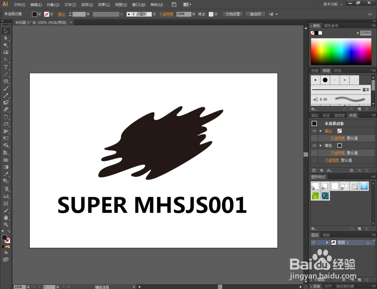Open the 对象(O) menu
The width and height of the screenshot is (377, 289).
coord(53,5)
